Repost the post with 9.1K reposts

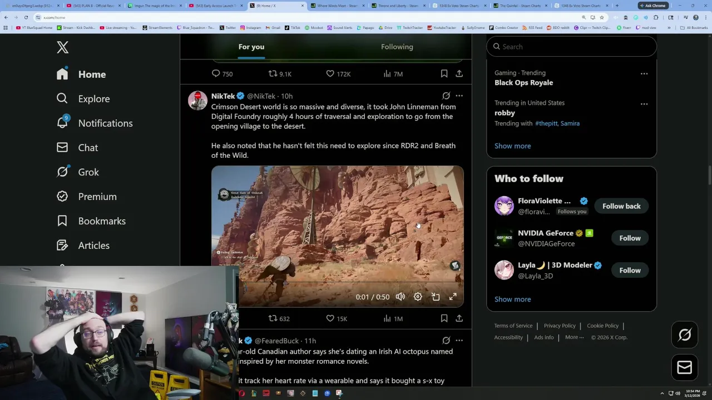click(280, 73)
